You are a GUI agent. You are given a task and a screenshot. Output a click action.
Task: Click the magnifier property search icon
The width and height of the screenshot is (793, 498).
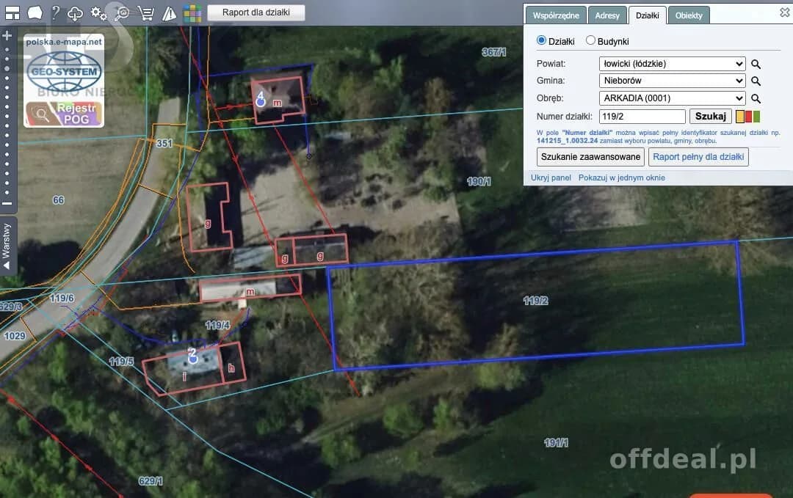(x=122, y=13)
